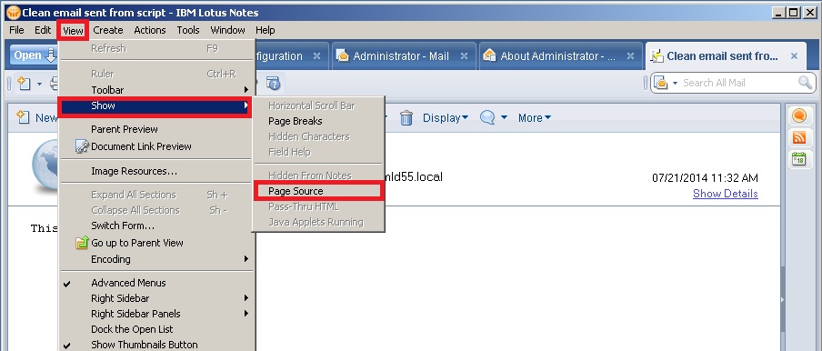Open the Create menu

[x=108, y=30]
